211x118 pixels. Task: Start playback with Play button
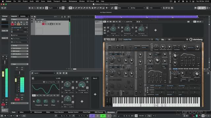[x=103, y=116]
